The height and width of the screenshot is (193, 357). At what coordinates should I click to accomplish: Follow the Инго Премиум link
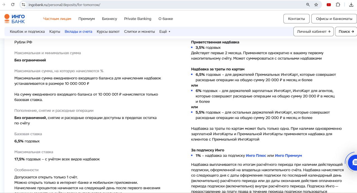(288, 156)
